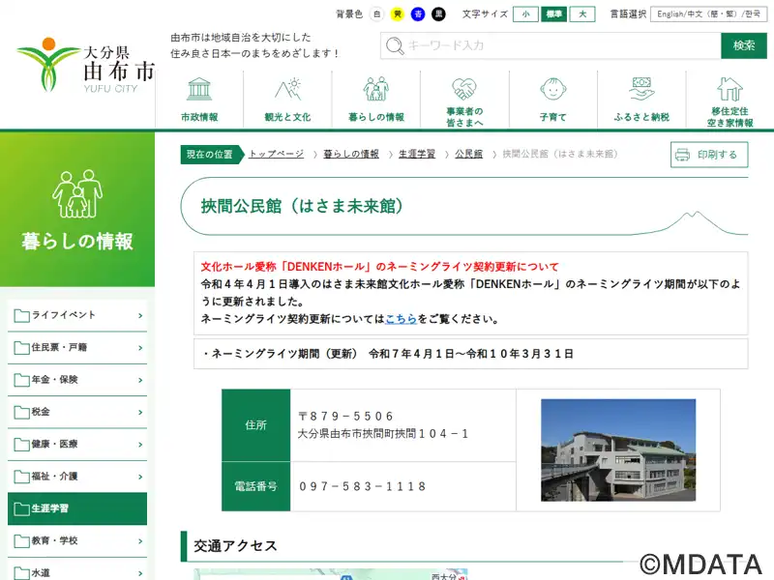The width and height of the screenshot is (774, 580).
Task: Open the 観光と文化 mountain icon
Action: [x=287, y=89]
